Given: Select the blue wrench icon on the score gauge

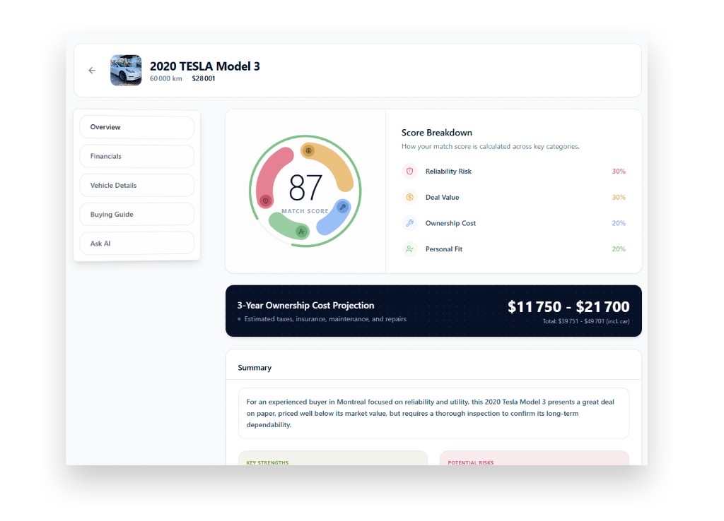Looking at the screenshot, I should 343,207.
